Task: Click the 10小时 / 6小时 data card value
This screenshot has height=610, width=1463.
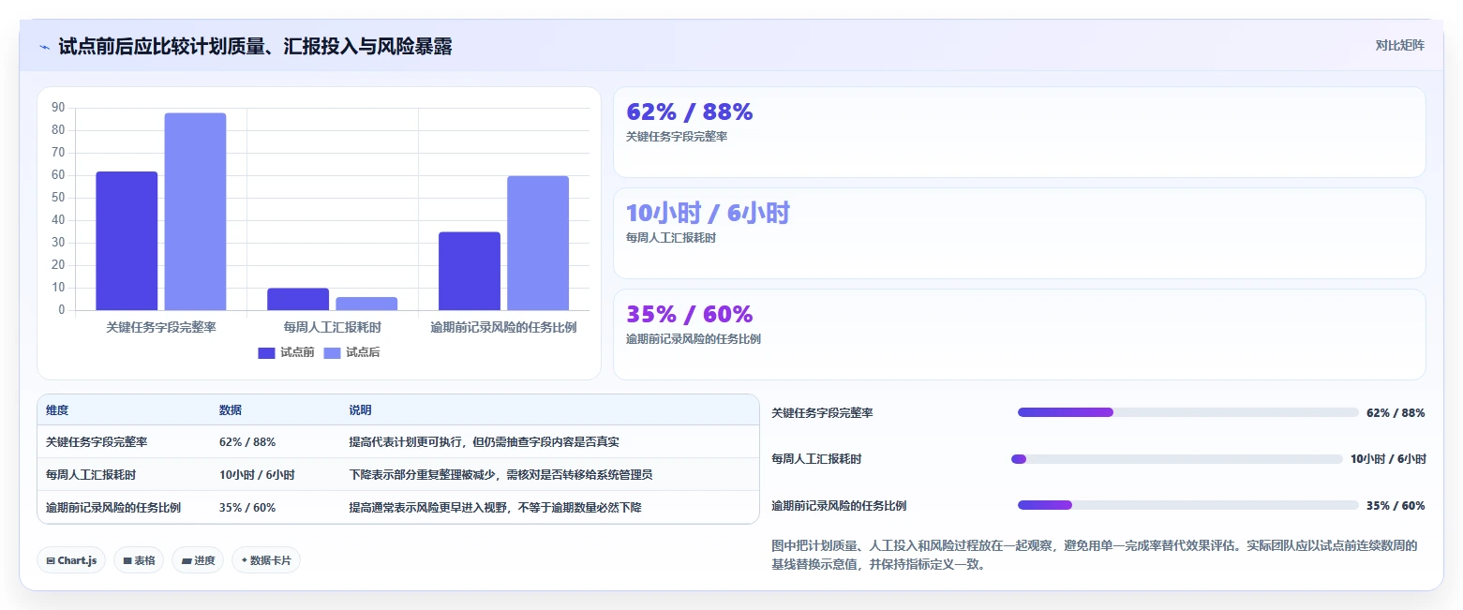Action: (708, 214)
